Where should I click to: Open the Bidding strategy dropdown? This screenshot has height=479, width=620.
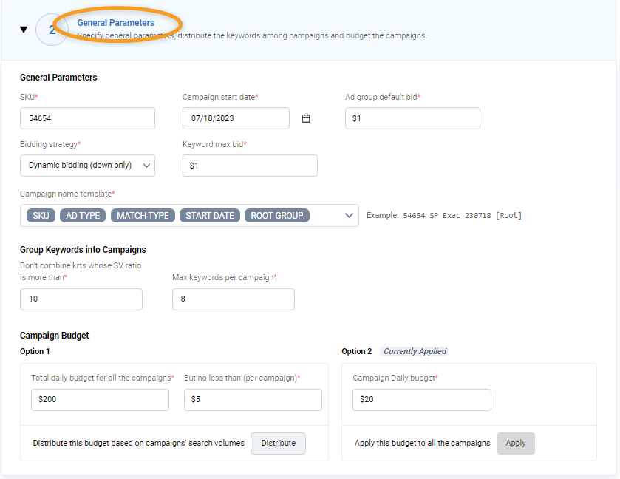coord(87,166)
